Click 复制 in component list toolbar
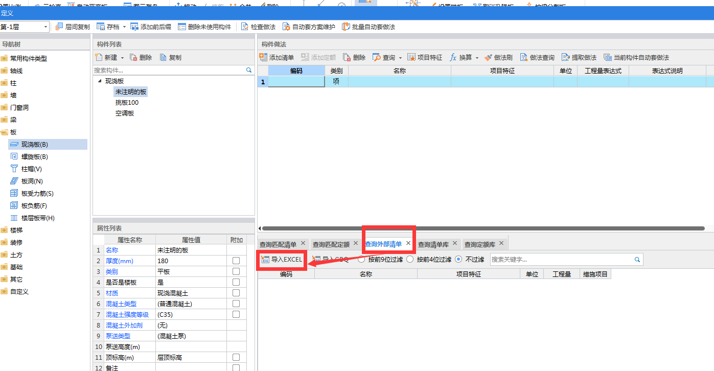Screen dimensions: 714x371 point(171,57)
